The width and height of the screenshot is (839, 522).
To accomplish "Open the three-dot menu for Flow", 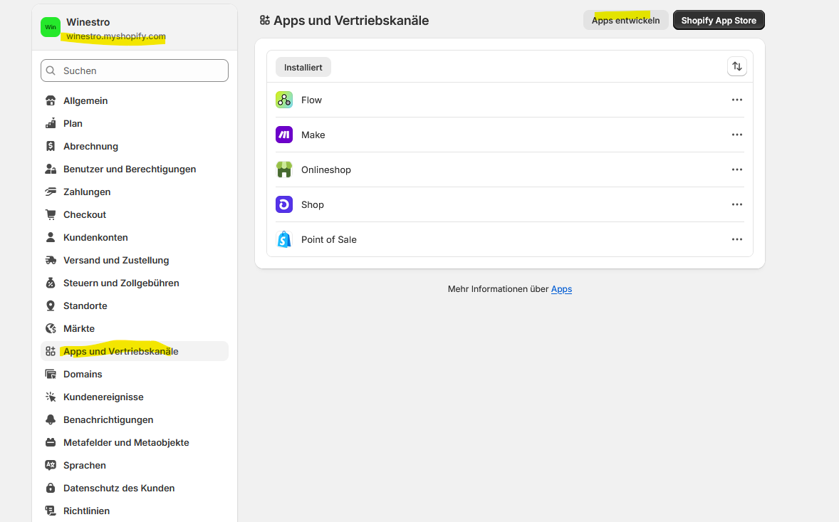I will tap(737, 100).
